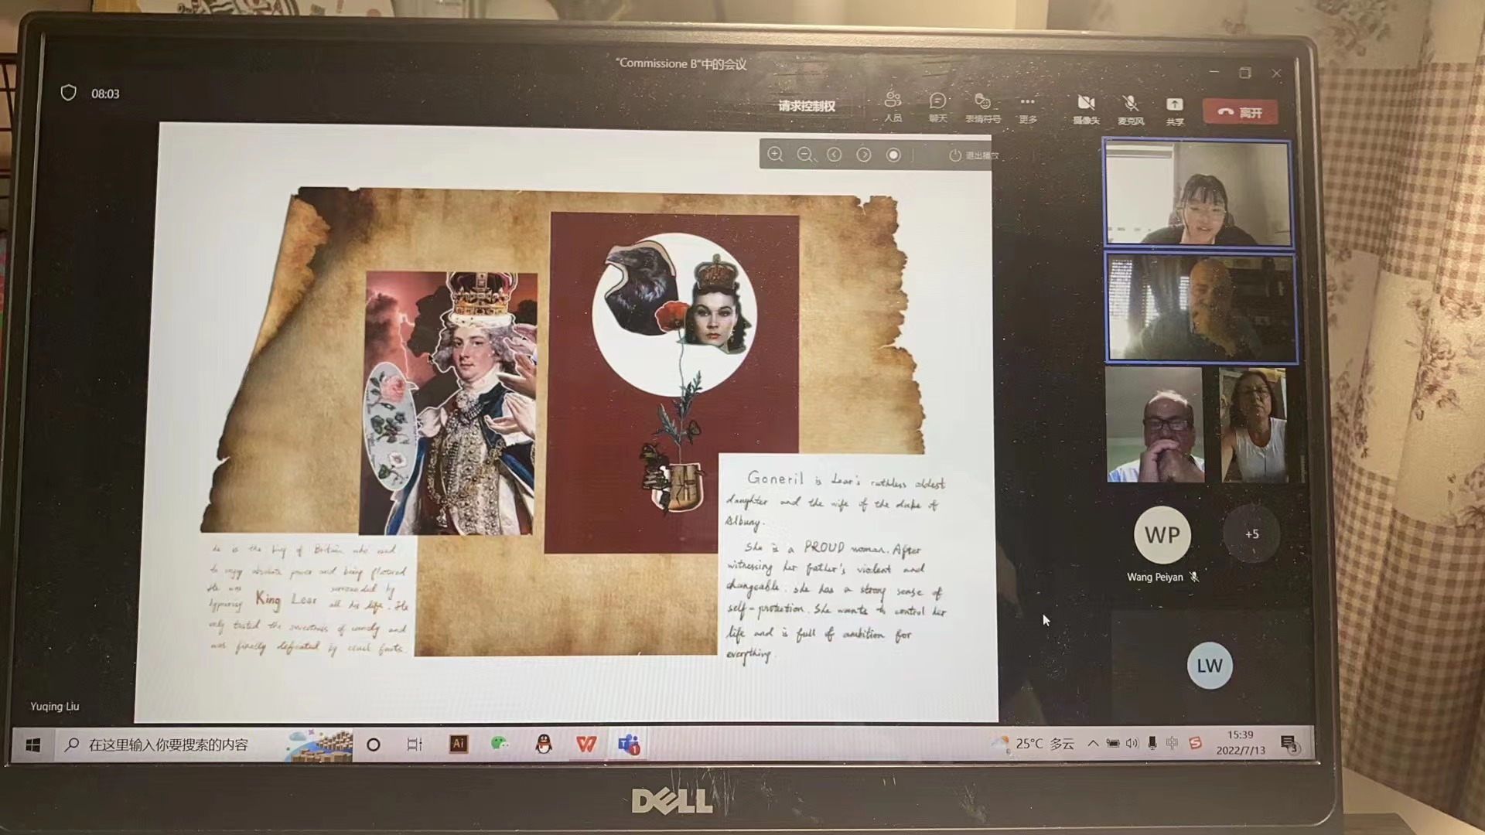
Task: Click the round pointer button in slide toolbar
Action: click(893, 155)
